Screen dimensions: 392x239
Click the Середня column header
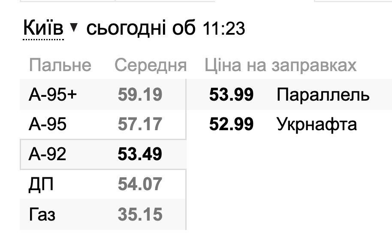(151, 66)
